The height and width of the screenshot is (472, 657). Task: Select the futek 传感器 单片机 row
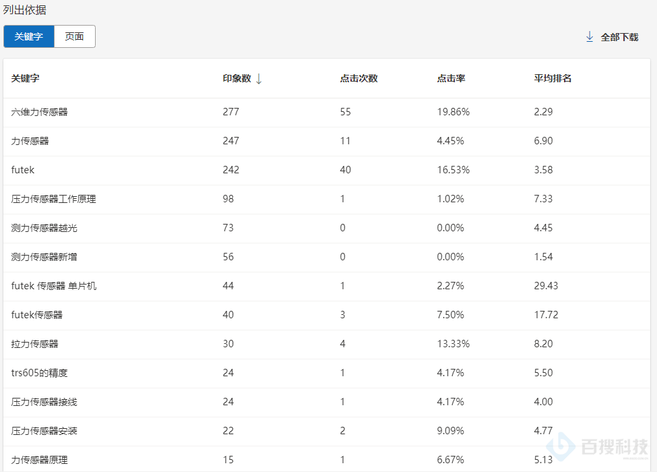pos(54,286)
